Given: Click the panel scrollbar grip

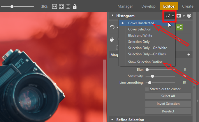Looking at the screenshot, I should 194,88.
